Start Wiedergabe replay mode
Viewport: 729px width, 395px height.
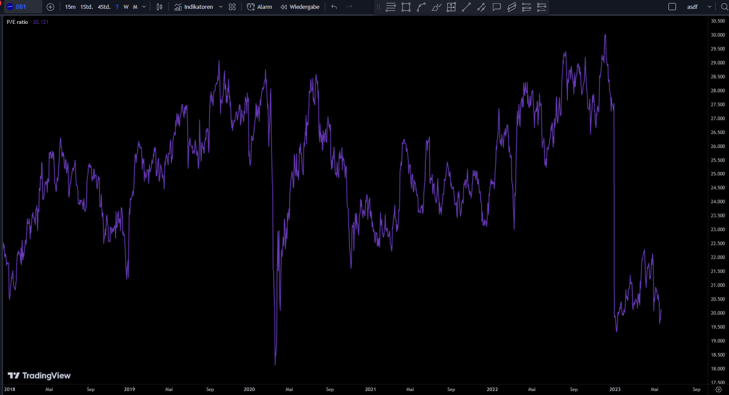coord(300,7)
